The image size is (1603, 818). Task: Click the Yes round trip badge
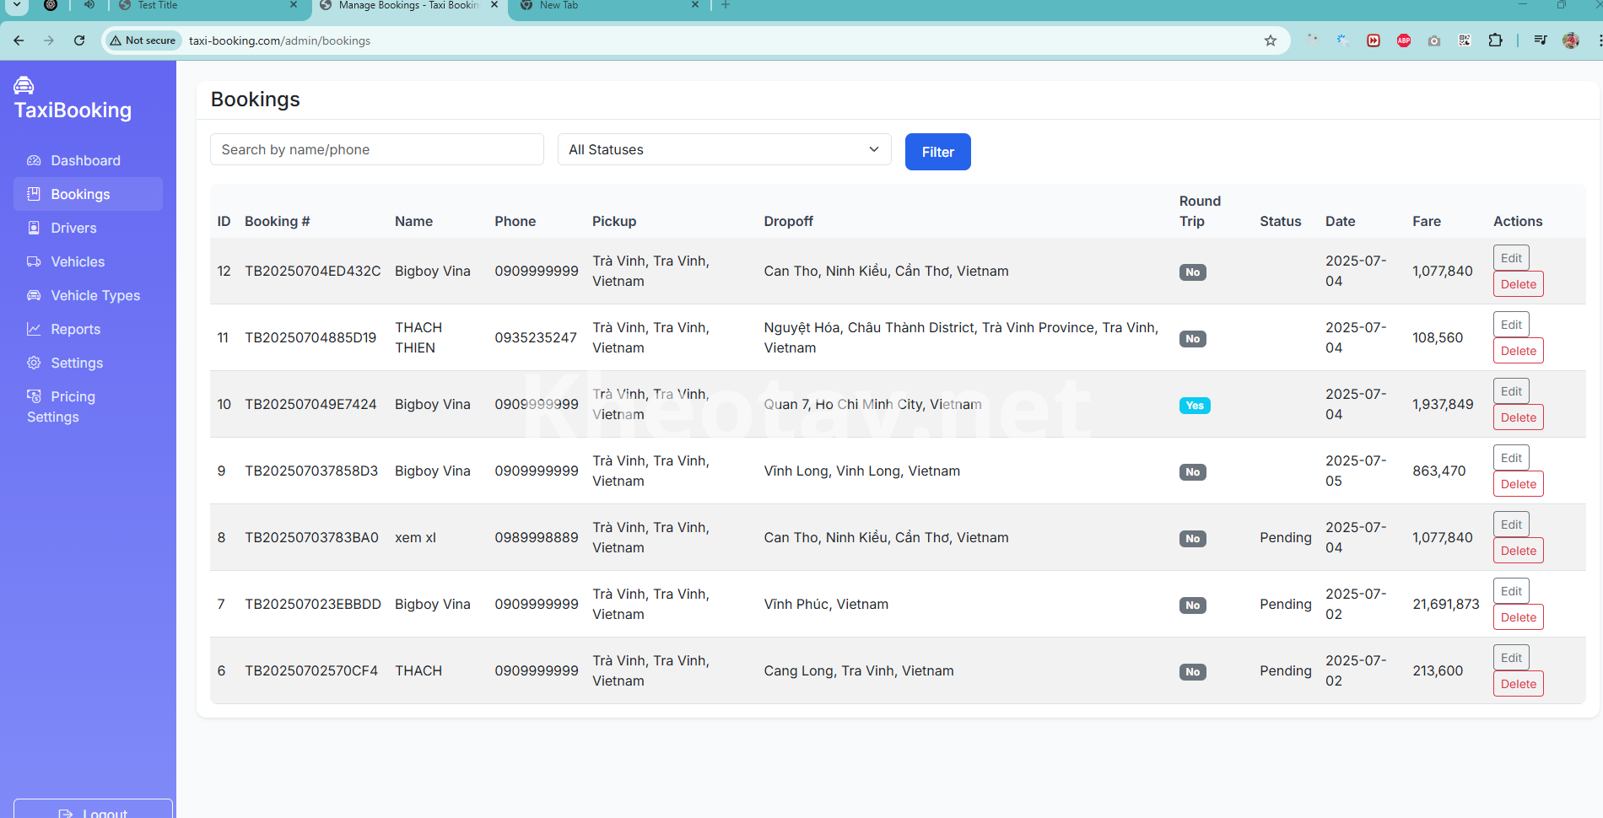tap(1194, 406)
